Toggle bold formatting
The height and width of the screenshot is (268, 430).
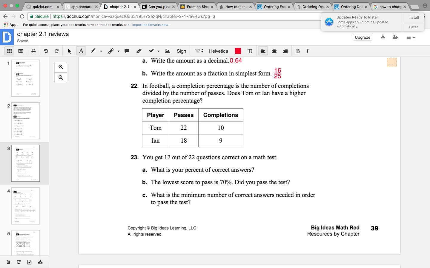[x=298, y=51]
